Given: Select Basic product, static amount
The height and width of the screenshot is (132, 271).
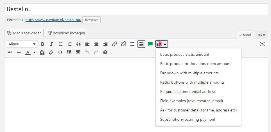Looking at the screenshot, I should pos(198,55).
